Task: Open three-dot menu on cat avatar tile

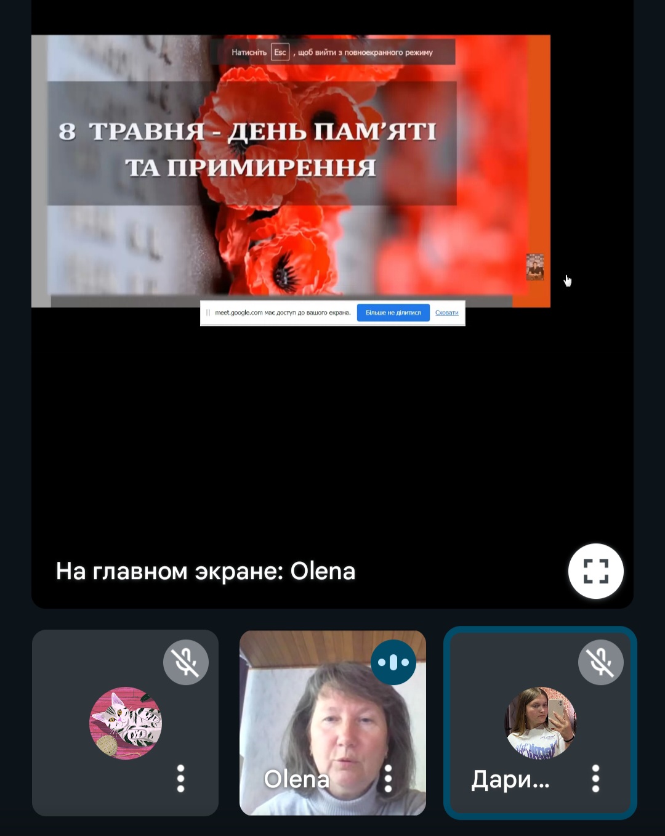Action: pos(180,779)
